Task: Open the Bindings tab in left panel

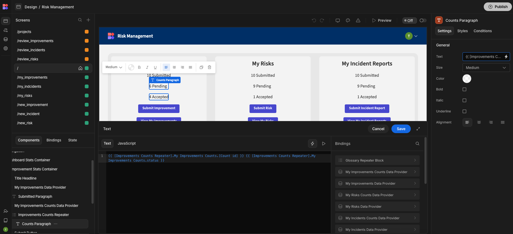Action: coord(54,140)
